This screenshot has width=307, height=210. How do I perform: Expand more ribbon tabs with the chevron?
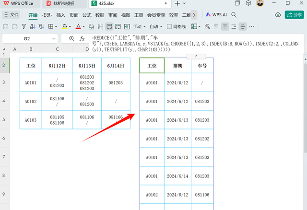(x=194, y=15)
